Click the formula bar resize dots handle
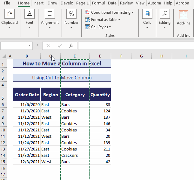Screen dimensions: 194x180 click(x=37, y=46)
